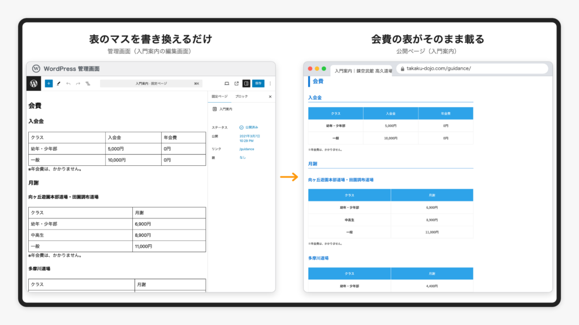Click the redo arrow icon

78,84
